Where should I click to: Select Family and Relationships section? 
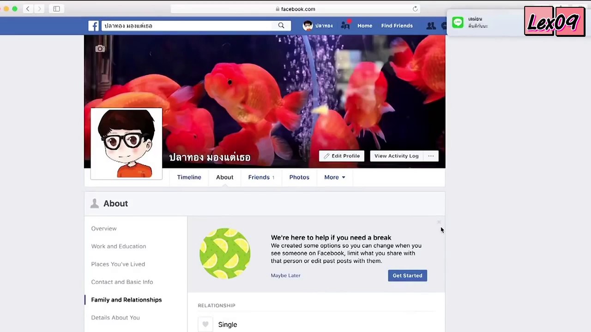(x=127, y=300)
